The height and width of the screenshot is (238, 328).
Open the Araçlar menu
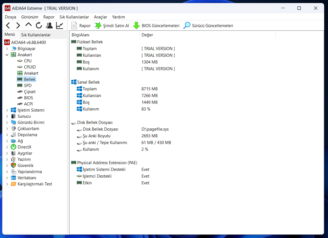pos(100,17)
